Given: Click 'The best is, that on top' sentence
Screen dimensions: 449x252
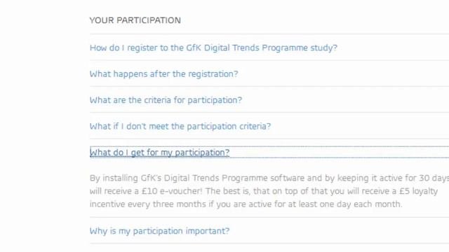Looking at the screenshot, I should click(251, 191).
